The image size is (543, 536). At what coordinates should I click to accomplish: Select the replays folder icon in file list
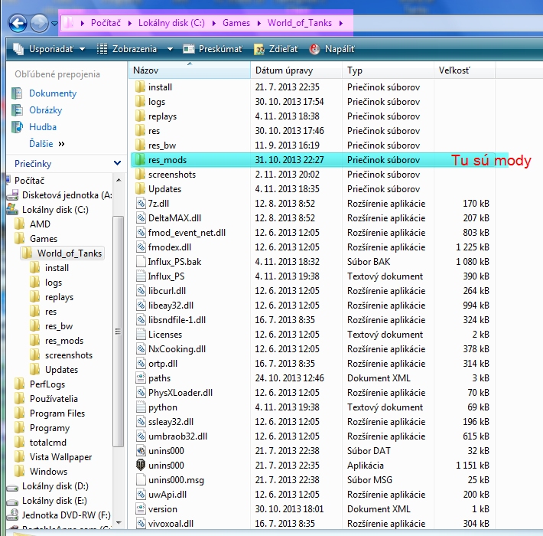[x=140, y=116]
